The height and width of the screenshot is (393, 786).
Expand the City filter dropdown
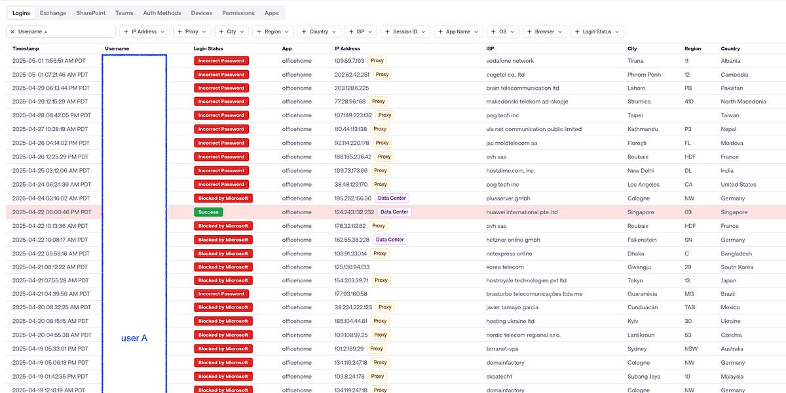[x=232, y=31]
